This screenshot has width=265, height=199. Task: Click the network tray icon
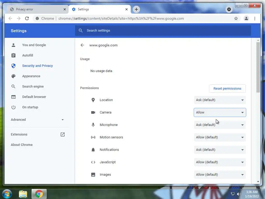233,194
